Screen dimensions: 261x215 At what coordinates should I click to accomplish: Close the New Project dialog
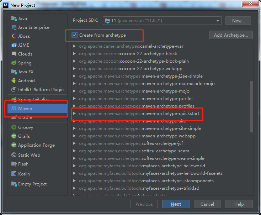click(x=250, y=4)
